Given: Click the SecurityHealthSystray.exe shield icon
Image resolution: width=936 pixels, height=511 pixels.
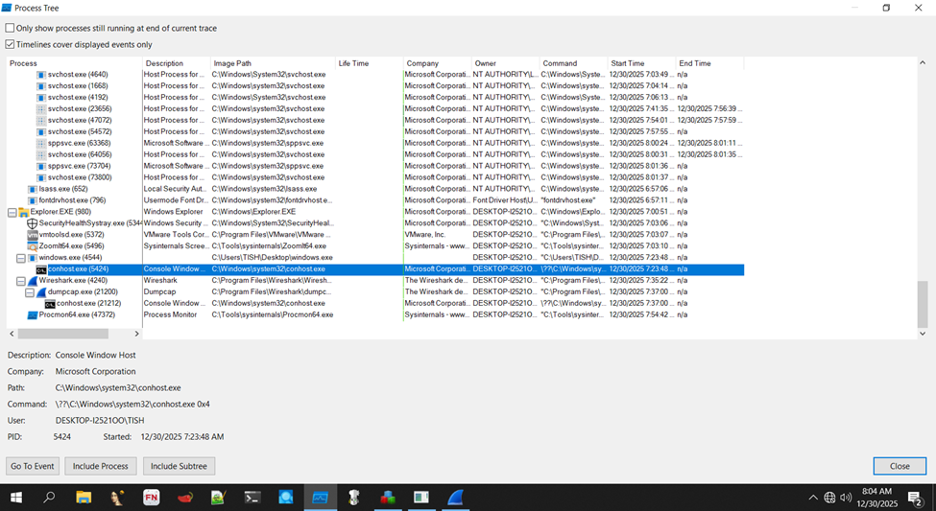Looking at the screenshot, I should click(33, 223).
